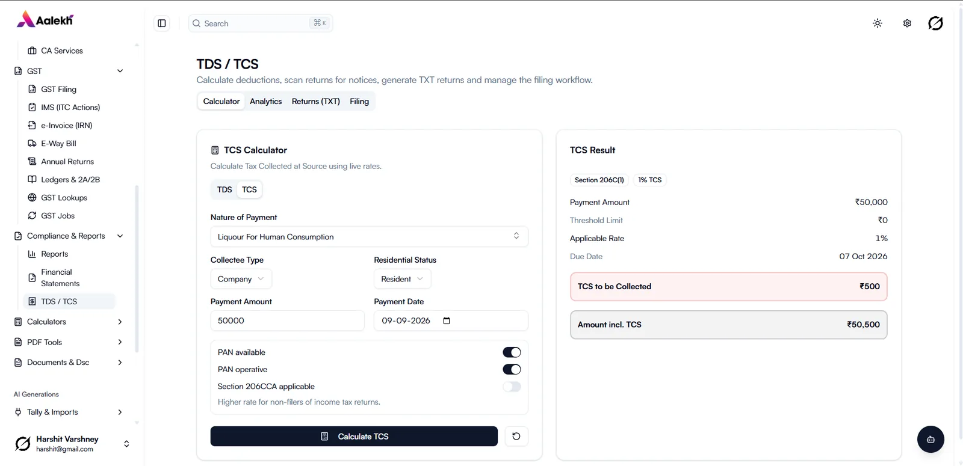This screenshot has height=466, width=963.
Task: Click the Ledgers & 2A/2B book icon
Action: [33, 179]
